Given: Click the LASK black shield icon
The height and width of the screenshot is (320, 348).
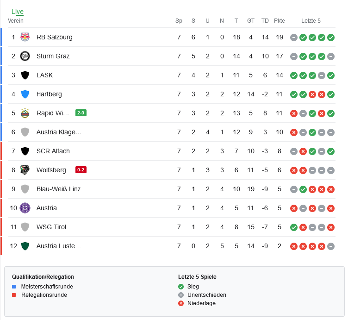Looking at the screenshot, I should pos(25,75).
